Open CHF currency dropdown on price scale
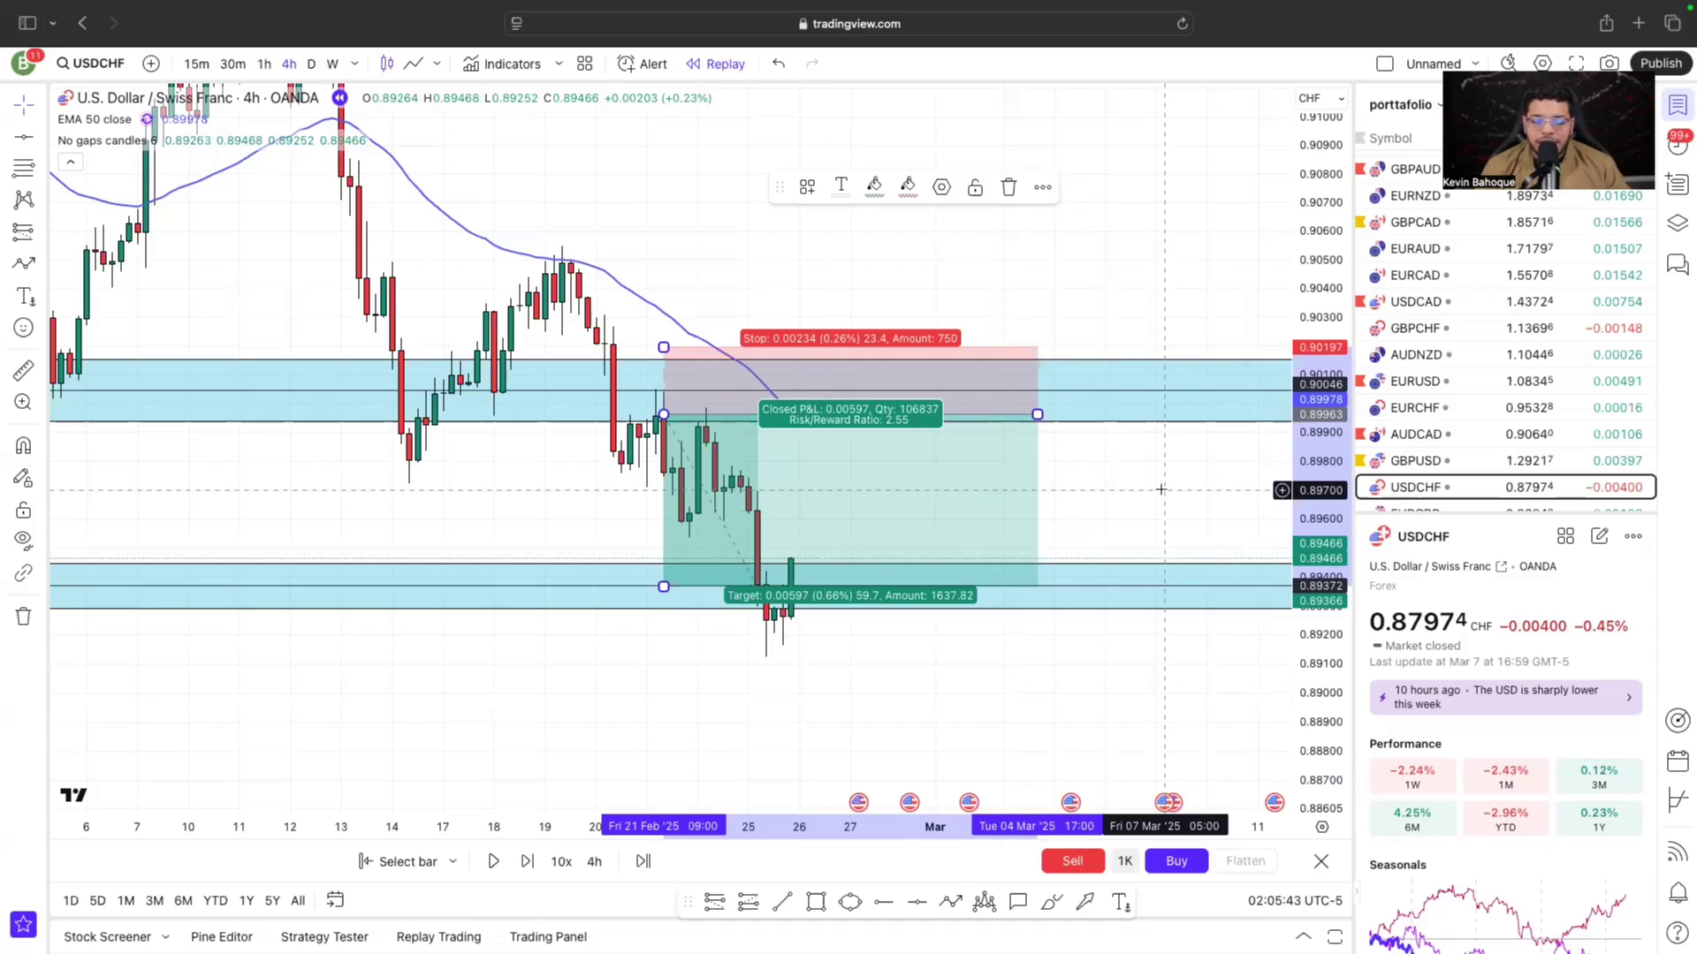 [1321, 98]
